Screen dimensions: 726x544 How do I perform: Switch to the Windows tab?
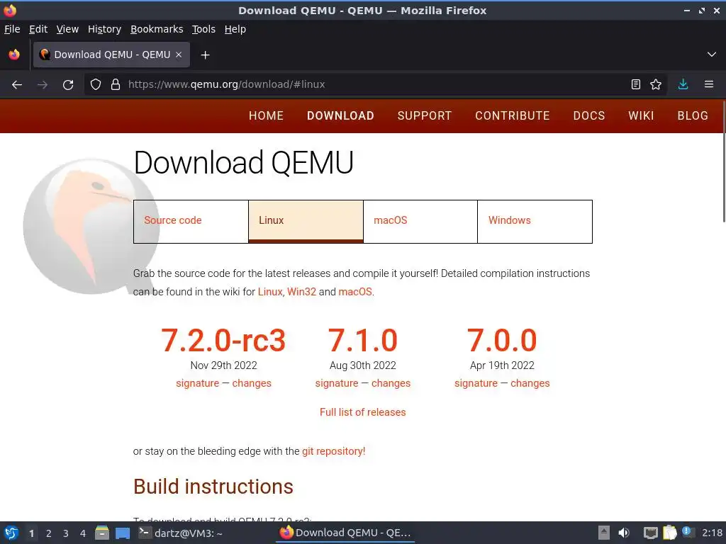click(x=535, y=222)
